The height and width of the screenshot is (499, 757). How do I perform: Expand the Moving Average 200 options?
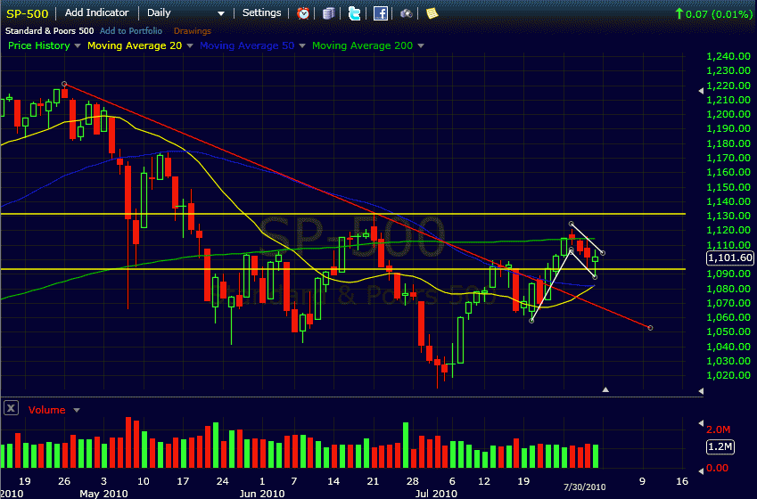pos(421,45)
